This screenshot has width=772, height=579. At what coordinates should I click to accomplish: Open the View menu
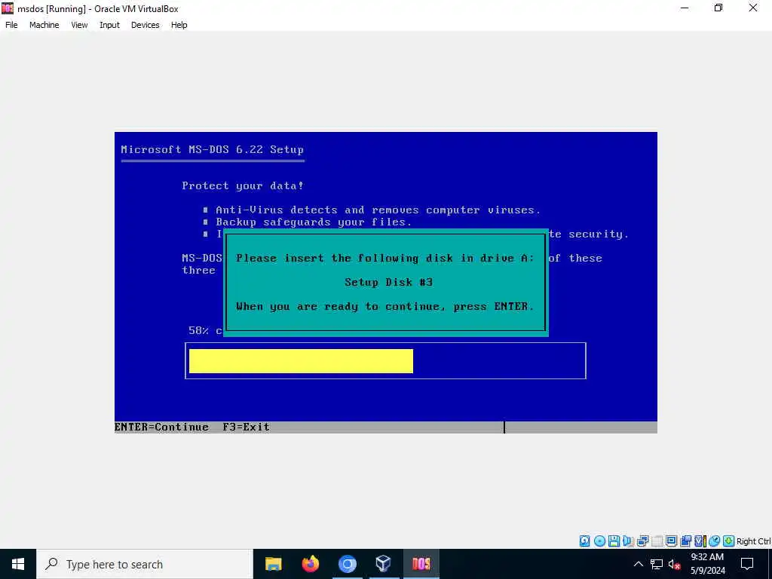tap(79, 25)
